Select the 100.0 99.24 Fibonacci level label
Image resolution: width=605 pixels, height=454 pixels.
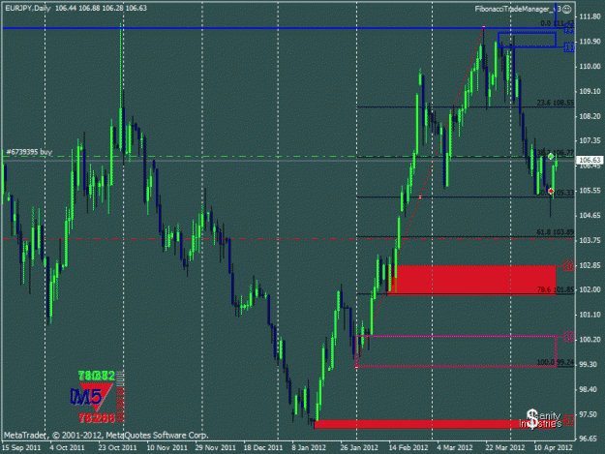click(x=556, y=363)
